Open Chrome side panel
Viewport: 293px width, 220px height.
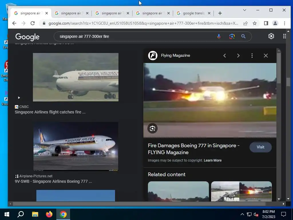tap(266, 23)
